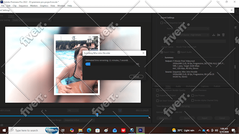This screenshot has width=239, height=134.
Task: Switch to the Audio tab
Action: (x=178, y=86)
